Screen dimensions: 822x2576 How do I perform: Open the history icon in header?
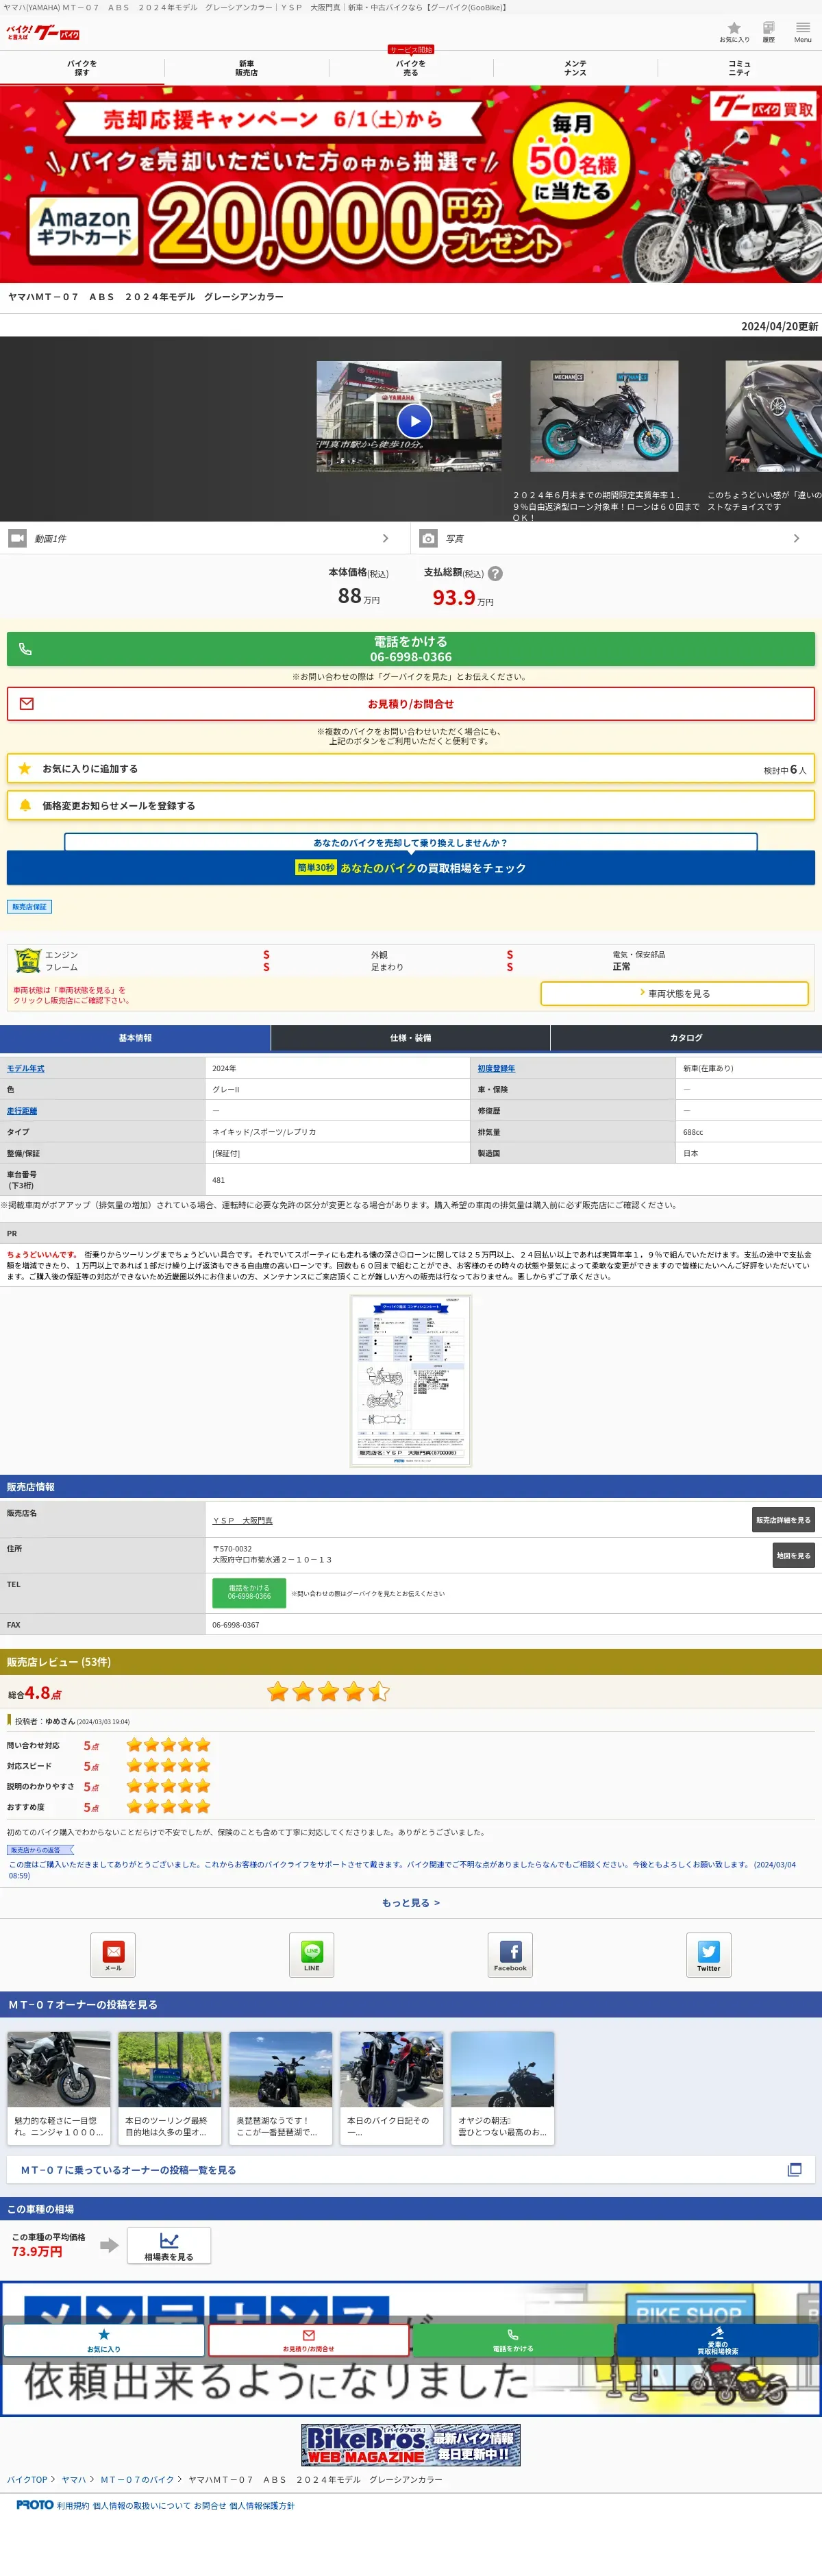coord(768,32)
